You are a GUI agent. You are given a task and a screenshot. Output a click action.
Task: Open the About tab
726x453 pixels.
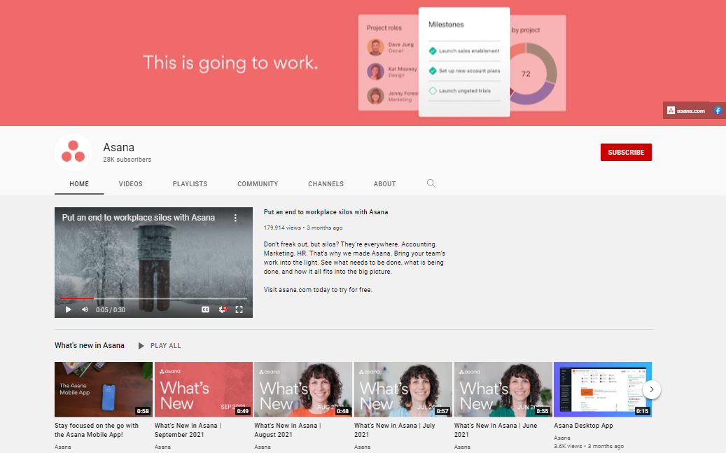coord(384,184)
